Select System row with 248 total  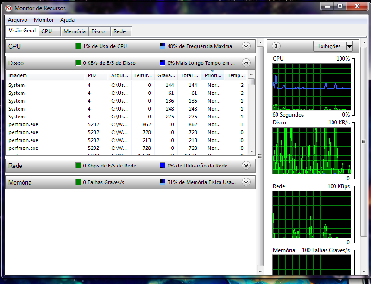pyautogui.click(x=126, y=109)
